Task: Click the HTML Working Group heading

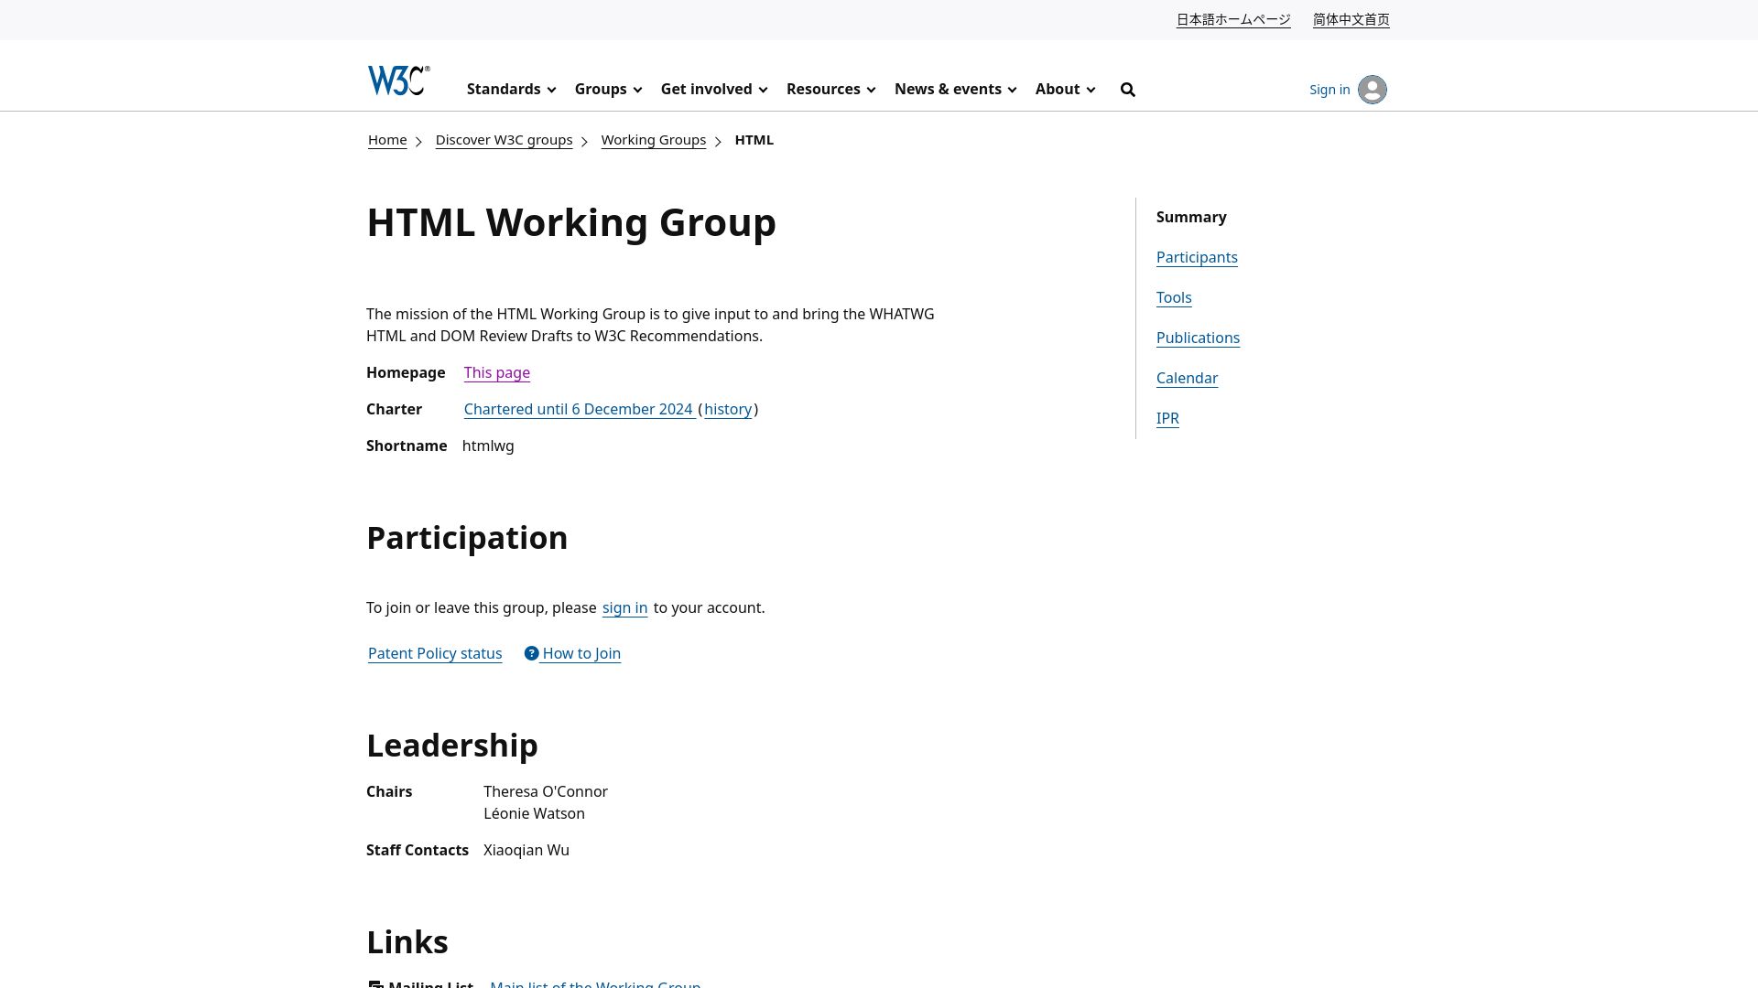Action: click(571, 222)
